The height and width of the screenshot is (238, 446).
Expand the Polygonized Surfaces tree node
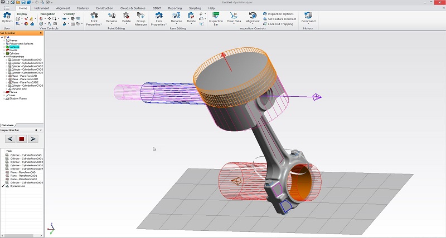click(4, 44)
